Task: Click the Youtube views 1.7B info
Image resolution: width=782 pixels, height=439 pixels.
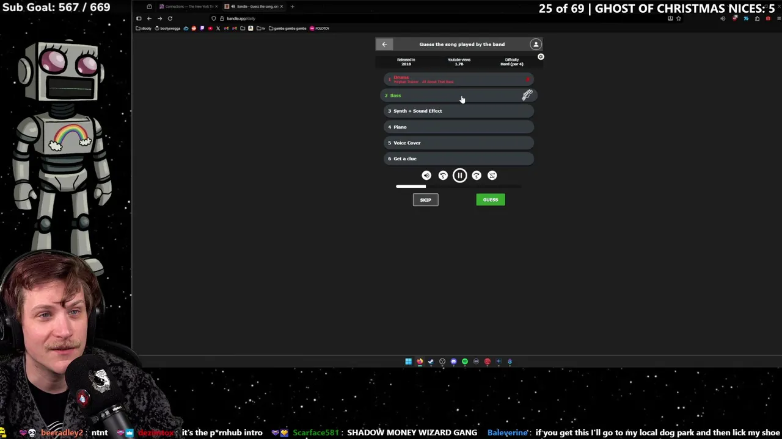Action: pyautogui.click(x=459, y=62)
